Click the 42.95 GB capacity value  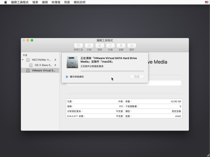pos(176,102)
